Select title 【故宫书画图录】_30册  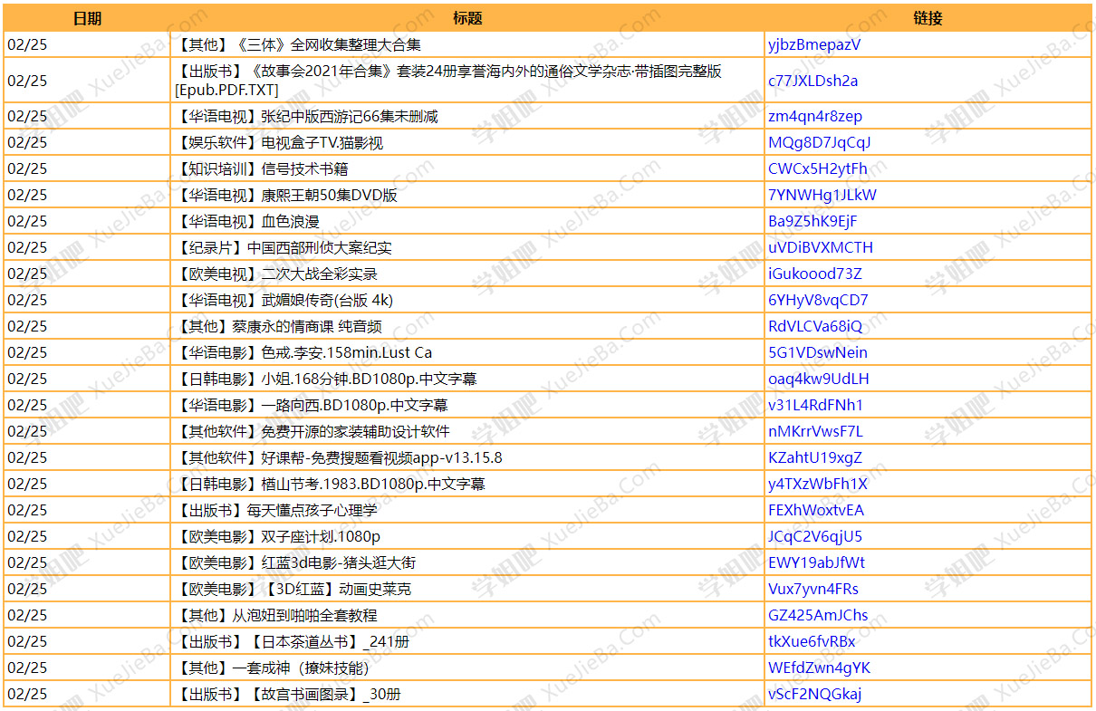pos(324,694)
